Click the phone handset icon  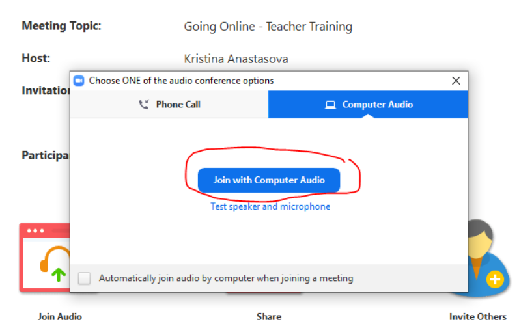click(144, 105)
